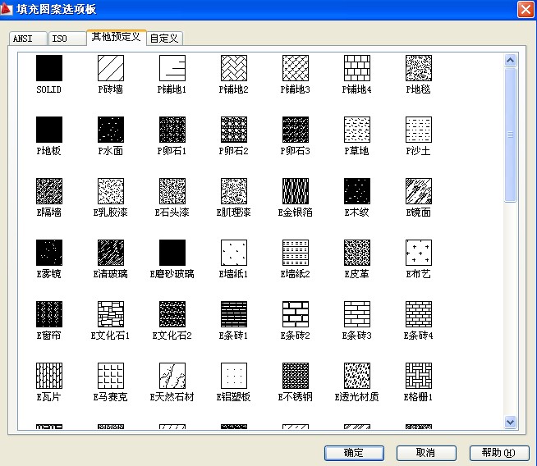Pick the P地毯 carpet pattern
The height and width of the screenshot is (466, 537).
click(419, 68)
